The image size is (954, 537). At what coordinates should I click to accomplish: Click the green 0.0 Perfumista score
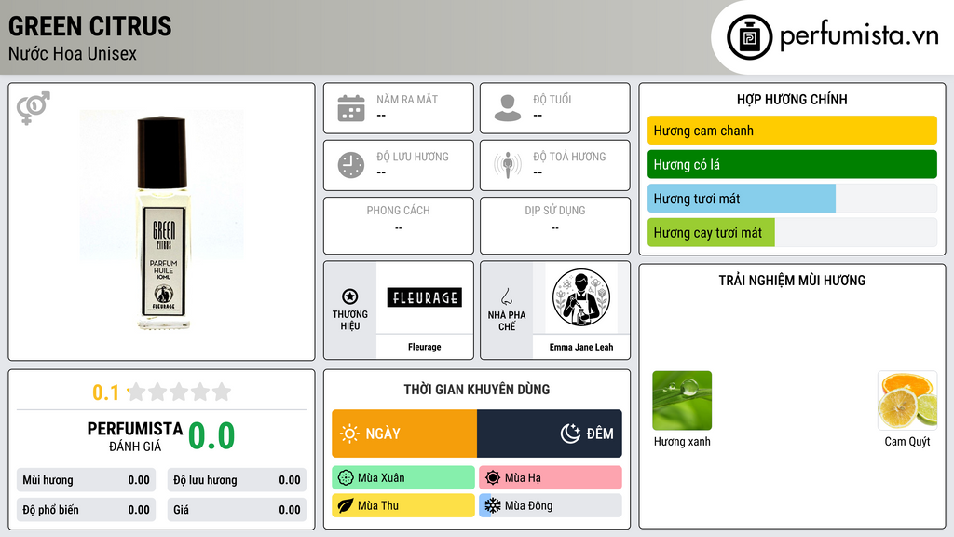[x=211, y=436]
